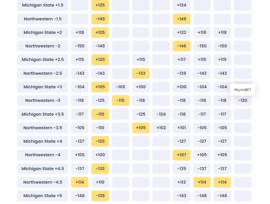The height and width of the screenshot is (204, 270).
Task: Choose the highlighted -120 Michigan State +4 odds
Action: tap(100, 141)
